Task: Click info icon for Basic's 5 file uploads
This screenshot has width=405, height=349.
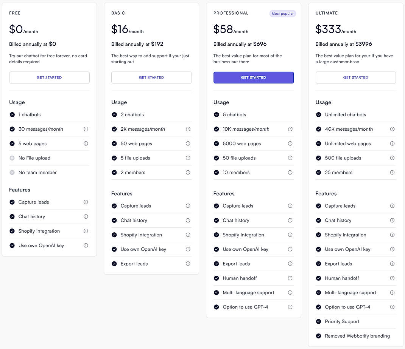Action: click(188, 158)
